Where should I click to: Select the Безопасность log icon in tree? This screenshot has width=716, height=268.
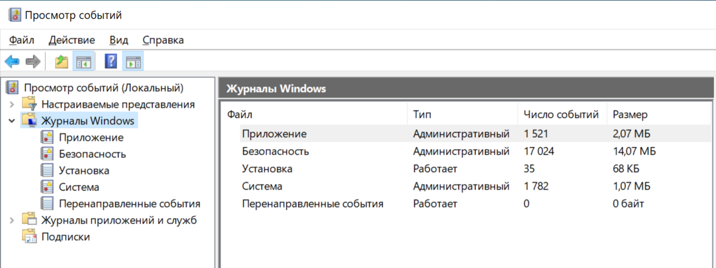click(47, 154)
